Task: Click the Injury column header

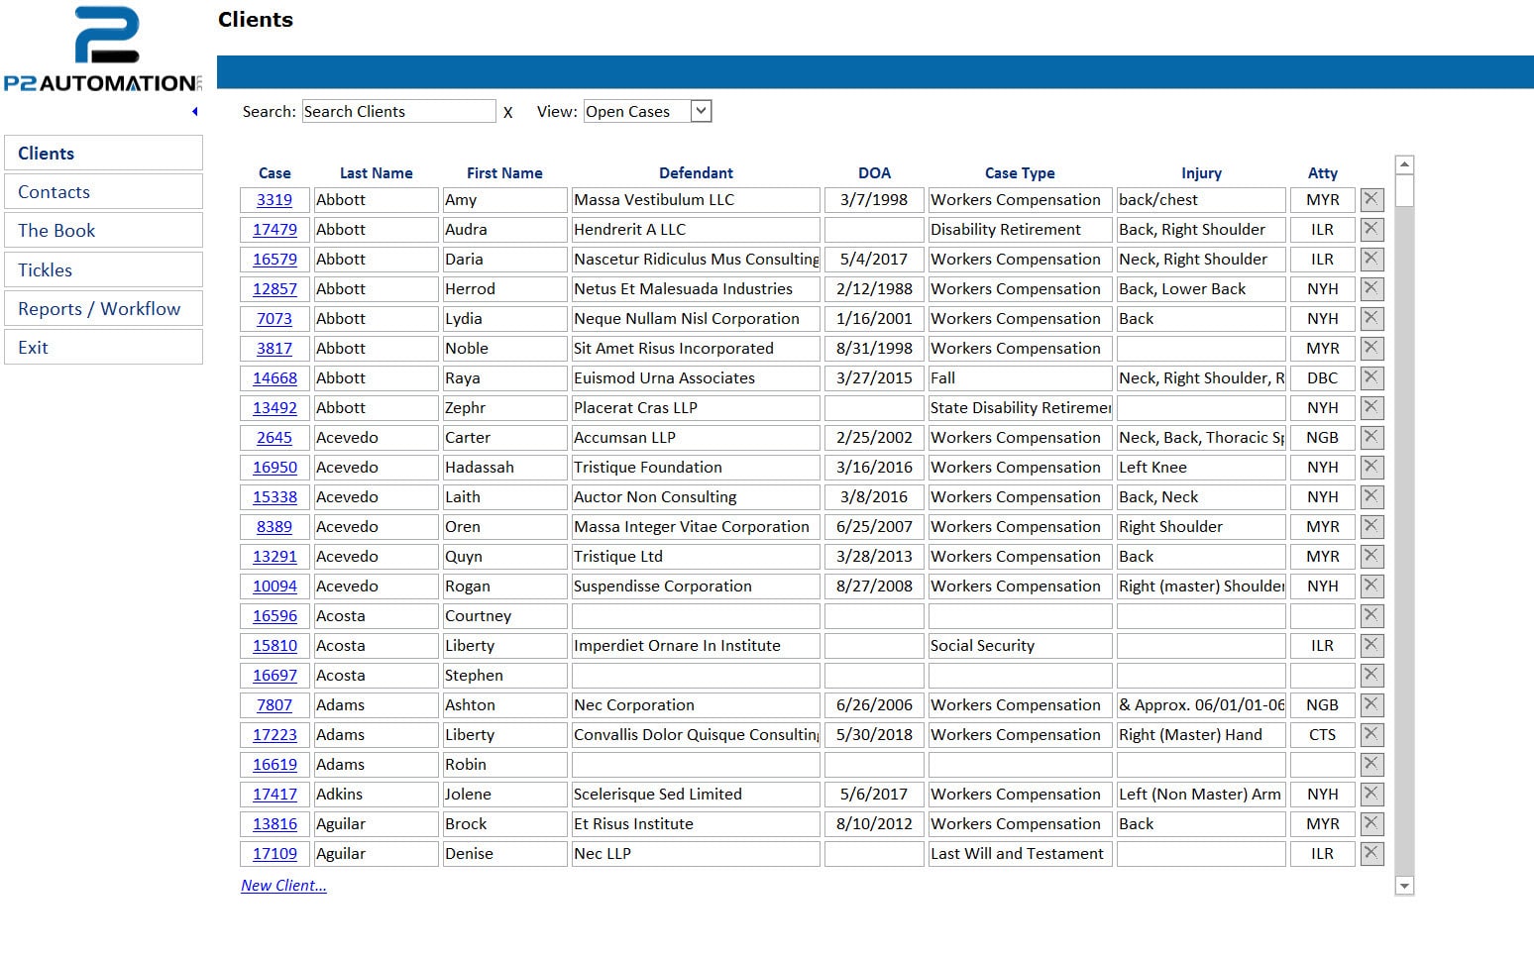Action: 1201,172
